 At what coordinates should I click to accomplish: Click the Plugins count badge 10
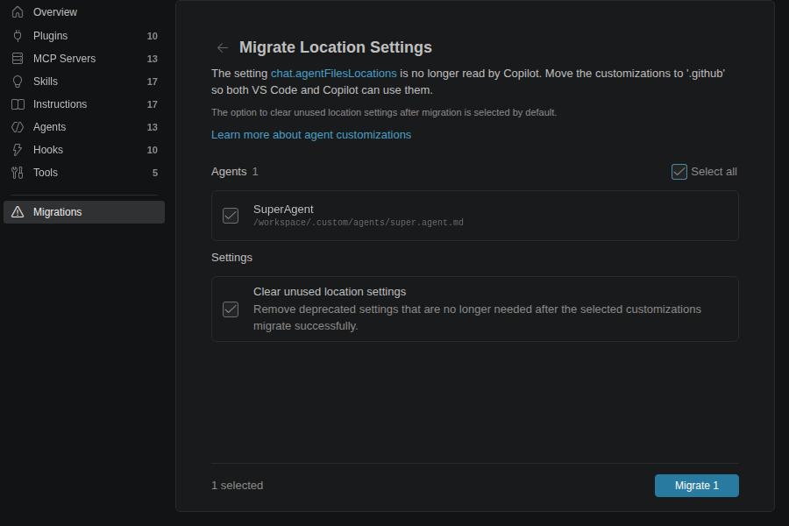pos(152,36)
